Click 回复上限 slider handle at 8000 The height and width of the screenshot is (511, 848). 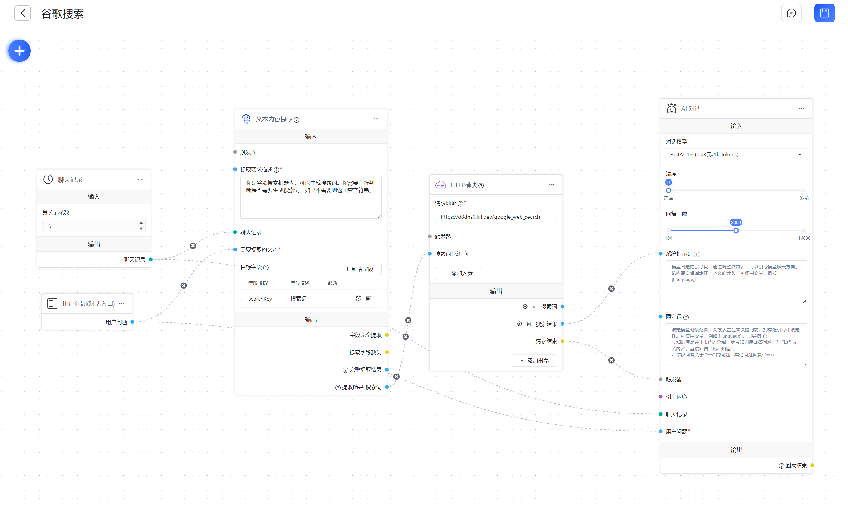[x=736, y=231]
